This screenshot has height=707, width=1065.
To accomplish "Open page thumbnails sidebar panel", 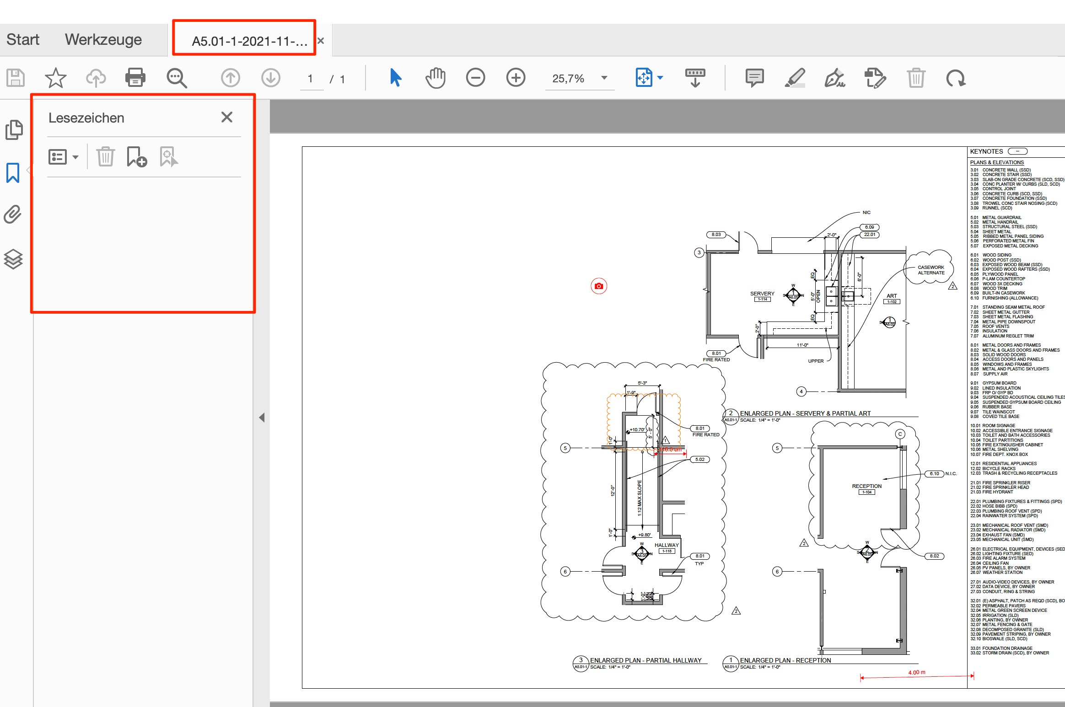I will (14, 130).
